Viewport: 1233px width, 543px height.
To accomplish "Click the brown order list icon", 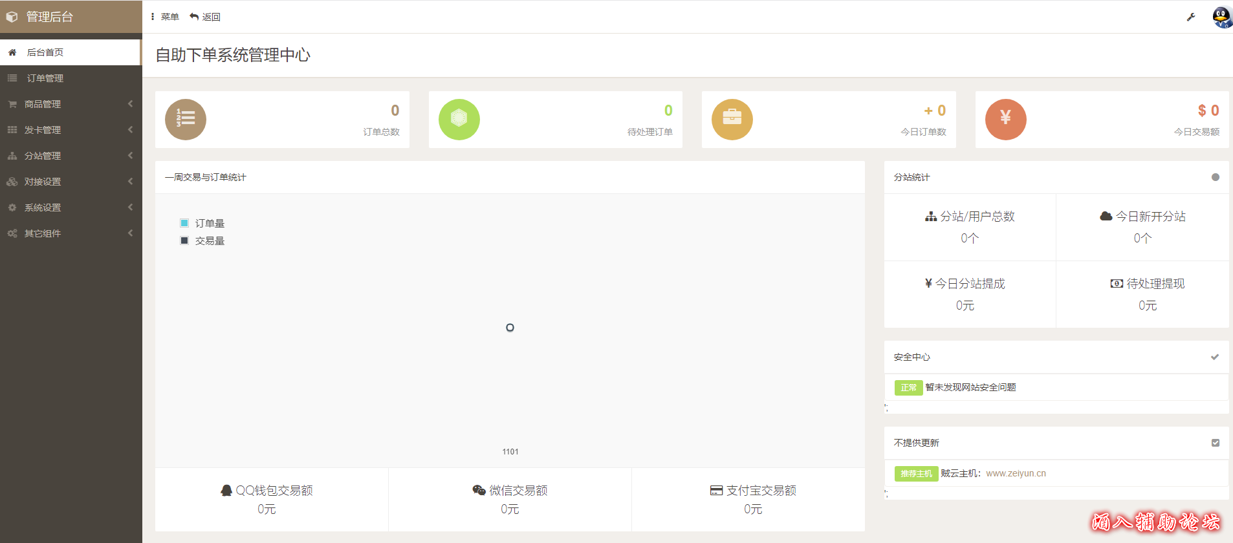I will tap(186, 120).
